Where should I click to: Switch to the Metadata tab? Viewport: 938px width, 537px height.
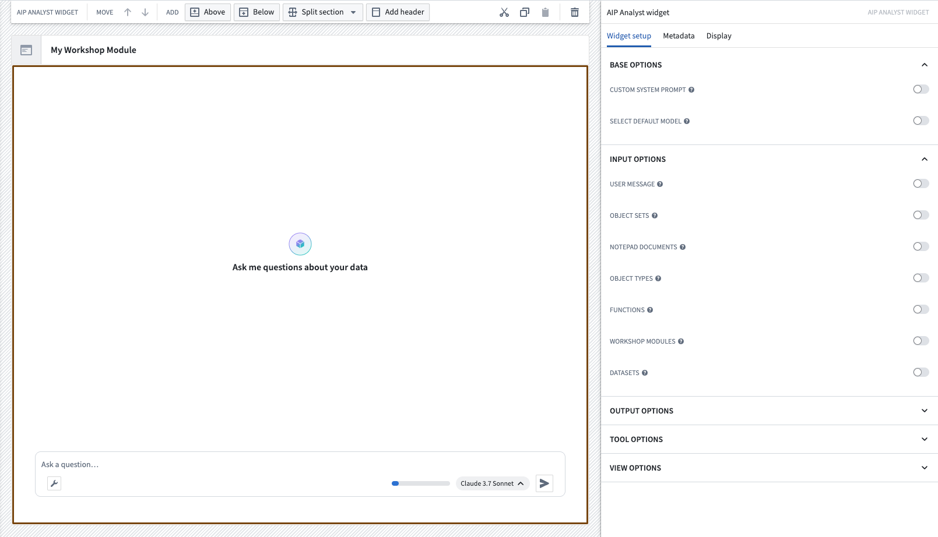(x=678, y=36)
